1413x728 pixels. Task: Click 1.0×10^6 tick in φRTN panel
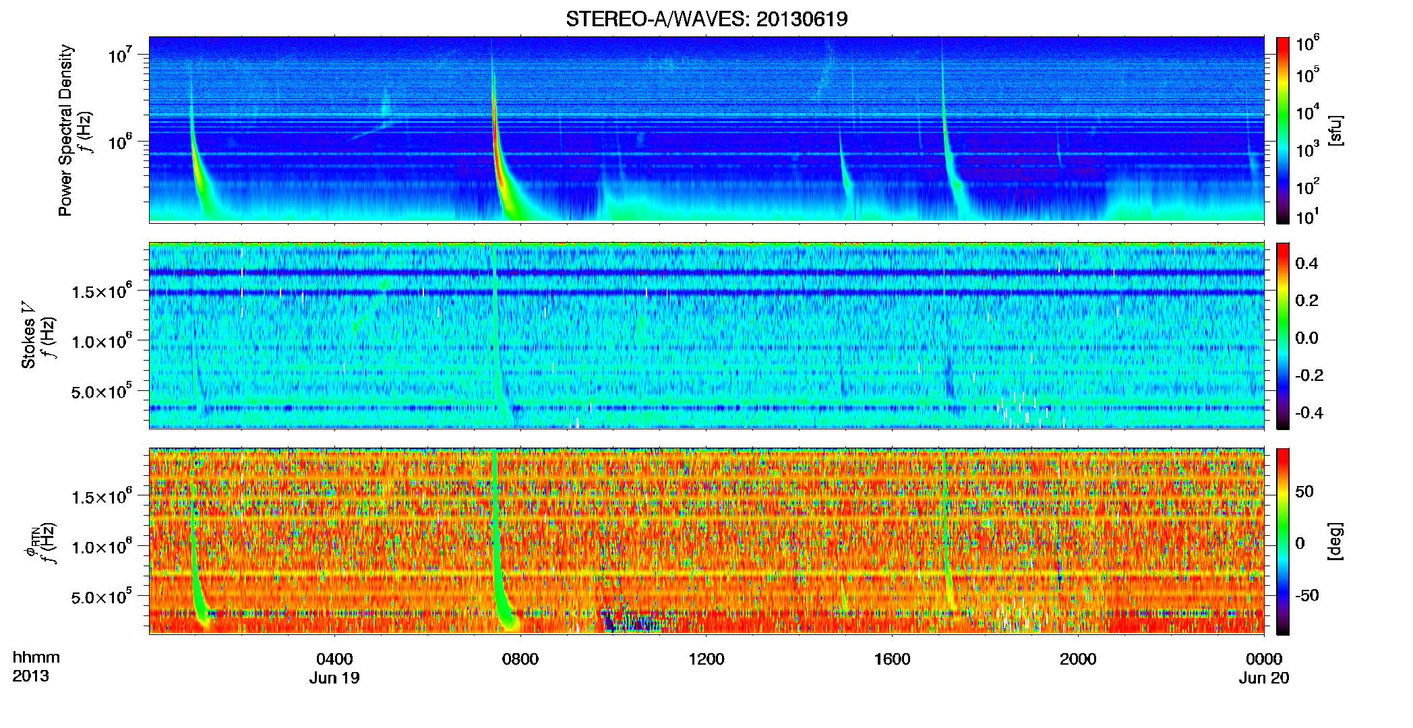101,547
